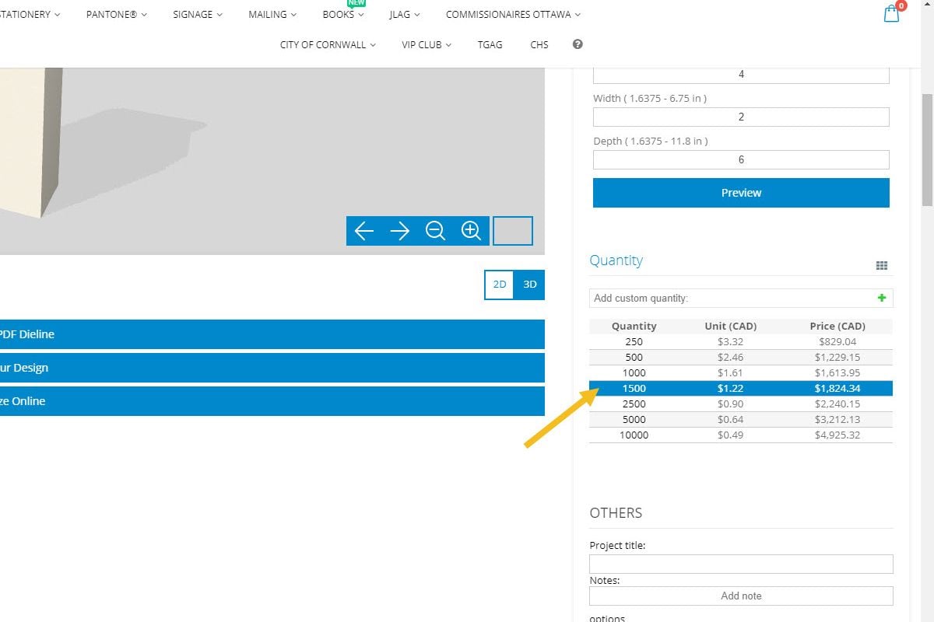Expand the CITY OF CORNWALL dropdown
This screenshot has width=934, height=622.
point(327,44)
